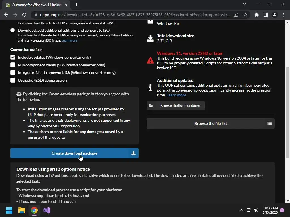Click the address bar URL field

tap(135, 15)
